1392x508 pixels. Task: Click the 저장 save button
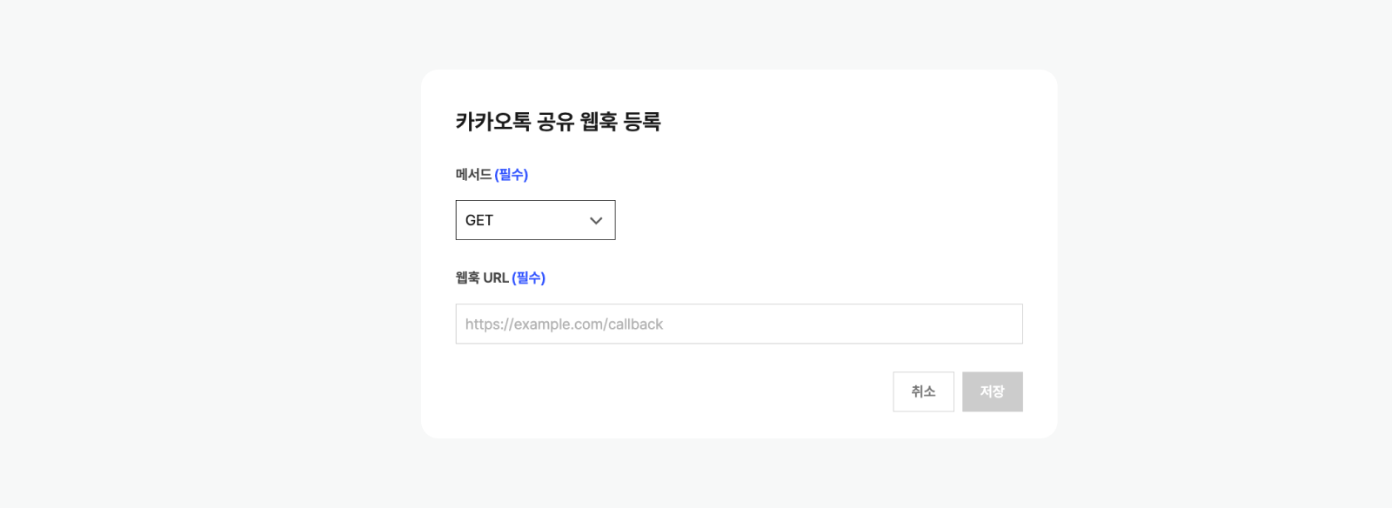[x=992, y=391]
